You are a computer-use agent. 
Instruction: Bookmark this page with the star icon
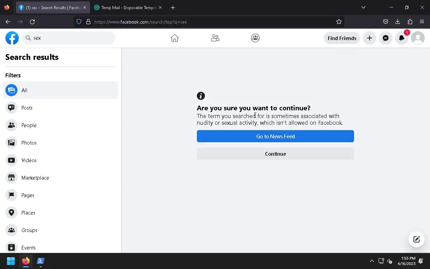(339, 22)
